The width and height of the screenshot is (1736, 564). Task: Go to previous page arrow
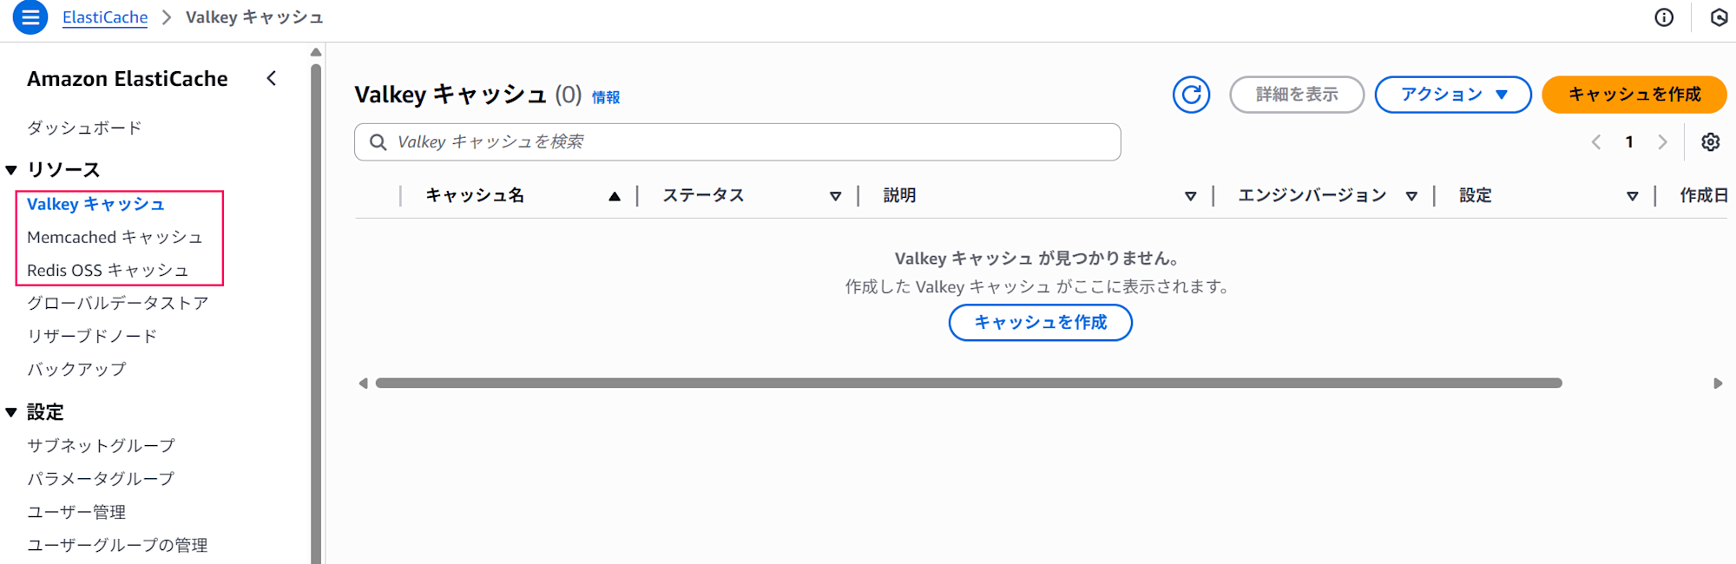1595,142
